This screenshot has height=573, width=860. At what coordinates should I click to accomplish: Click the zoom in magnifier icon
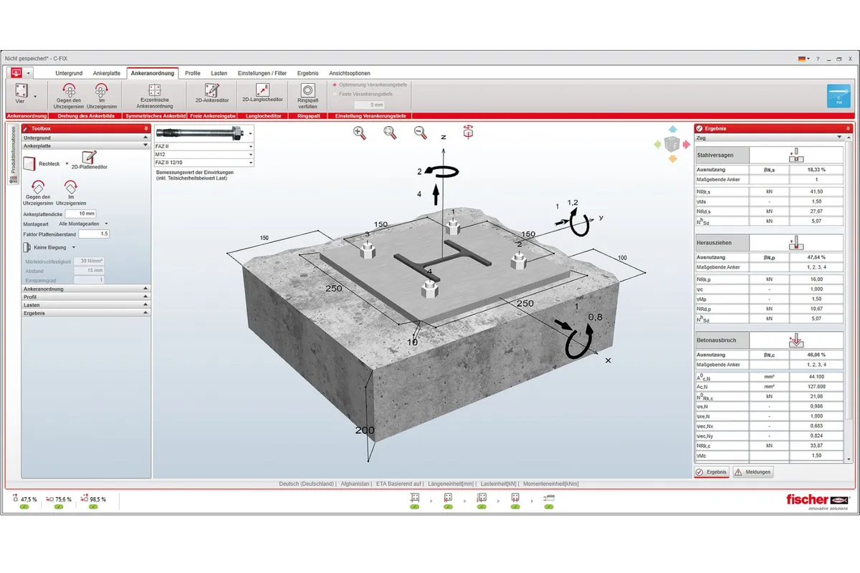[359, 132]
